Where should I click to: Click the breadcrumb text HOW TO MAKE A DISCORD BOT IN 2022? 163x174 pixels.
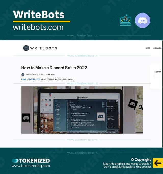pyautogui.click(x=58, y=79)
